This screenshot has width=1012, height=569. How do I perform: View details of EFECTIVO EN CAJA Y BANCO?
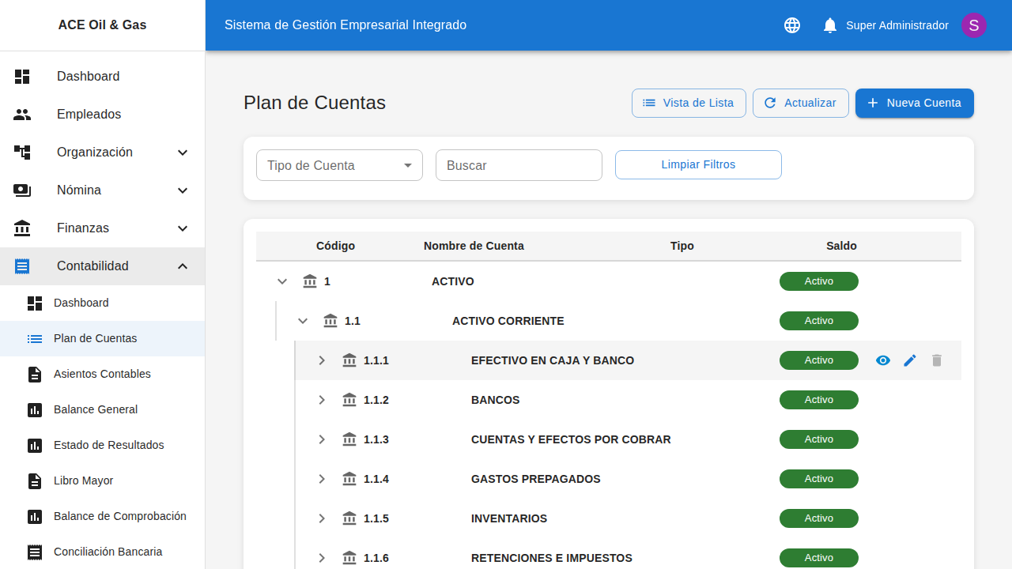click(x=883, y=360)
